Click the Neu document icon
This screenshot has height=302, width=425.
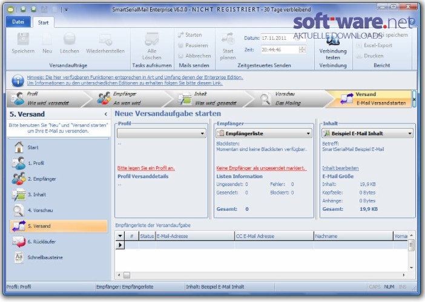point(47,39)
